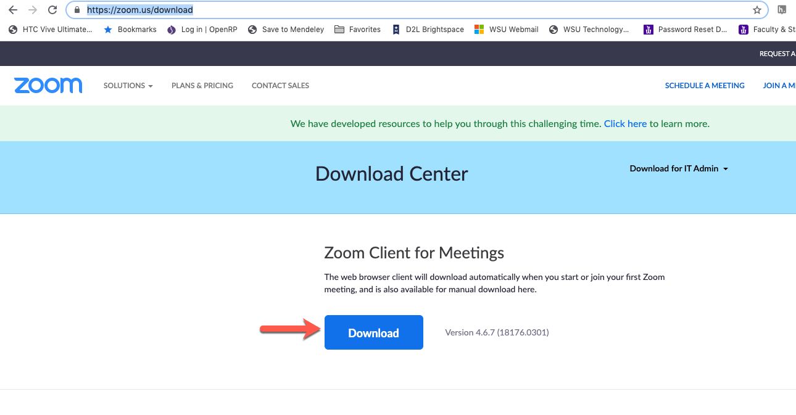Open Schedule a Meeting link
796x415 pixels.
click(705, 86)
